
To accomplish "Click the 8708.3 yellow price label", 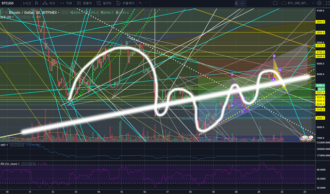I will pyautogui.click(x=320, y=52).
